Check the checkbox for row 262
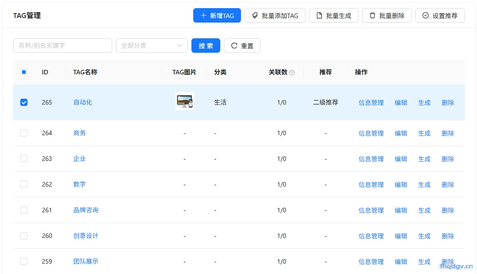The width and height of the screenshot is (477, 274). pos(24,184)
